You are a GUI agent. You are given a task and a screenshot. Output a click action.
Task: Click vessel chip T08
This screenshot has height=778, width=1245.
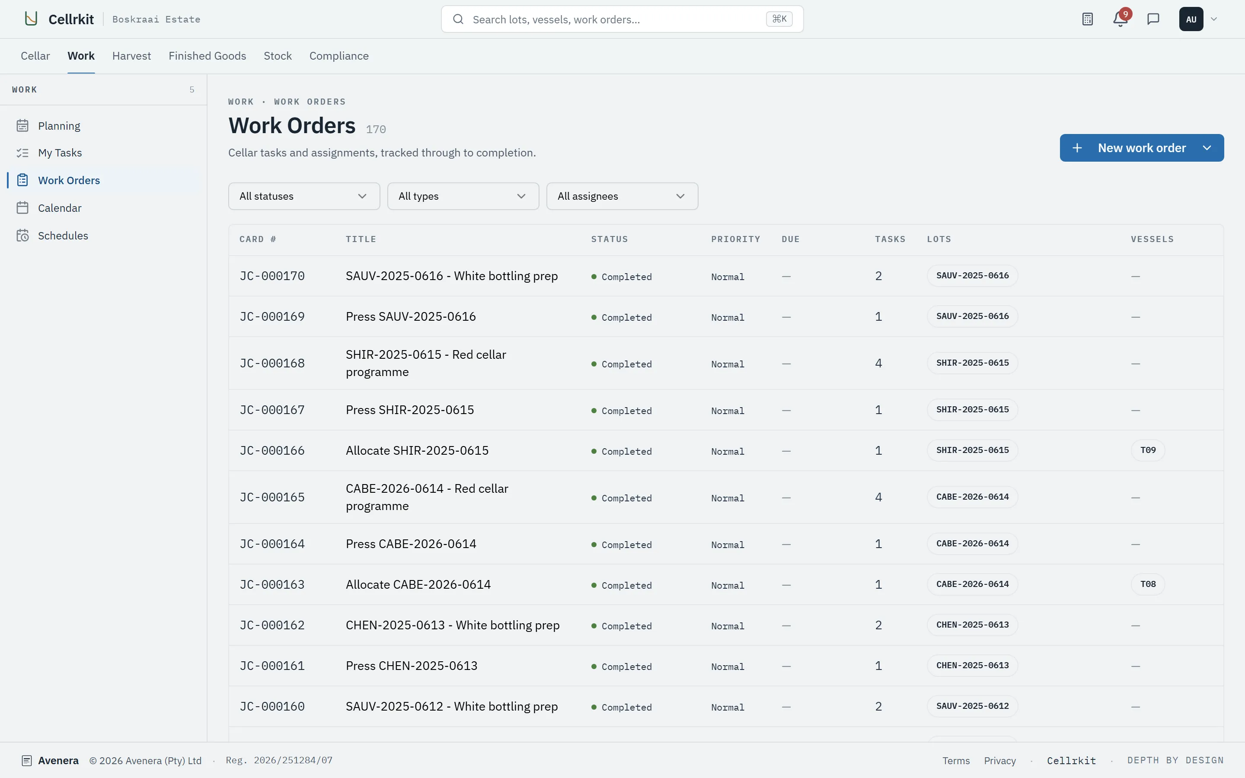tap(1148, 584)
